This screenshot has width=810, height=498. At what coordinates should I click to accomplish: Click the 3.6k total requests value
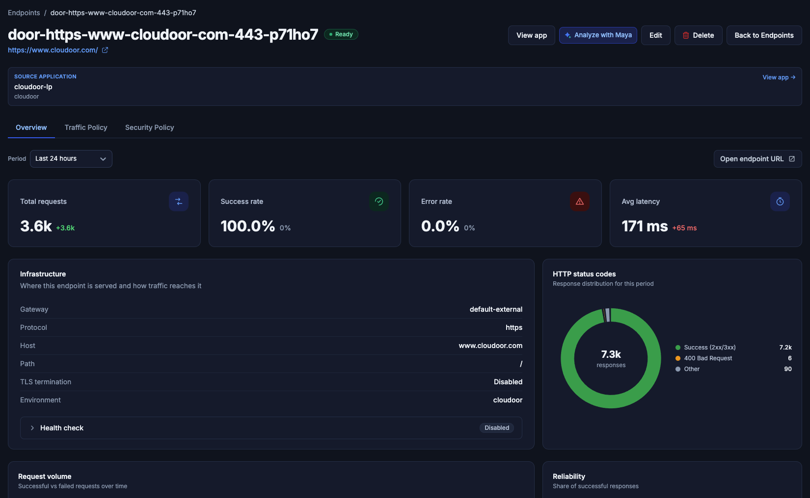[36, 226]
